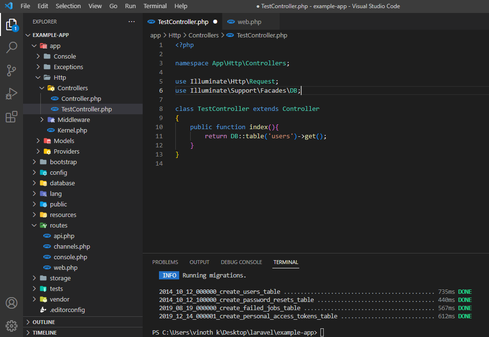Open the Explorer view in activity bar
The height and width of the screenshot is (337, 489).
[x=12, y=24]
